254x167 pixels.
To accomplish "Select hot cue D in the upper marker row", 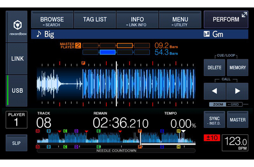I will (x=76, y=131).
